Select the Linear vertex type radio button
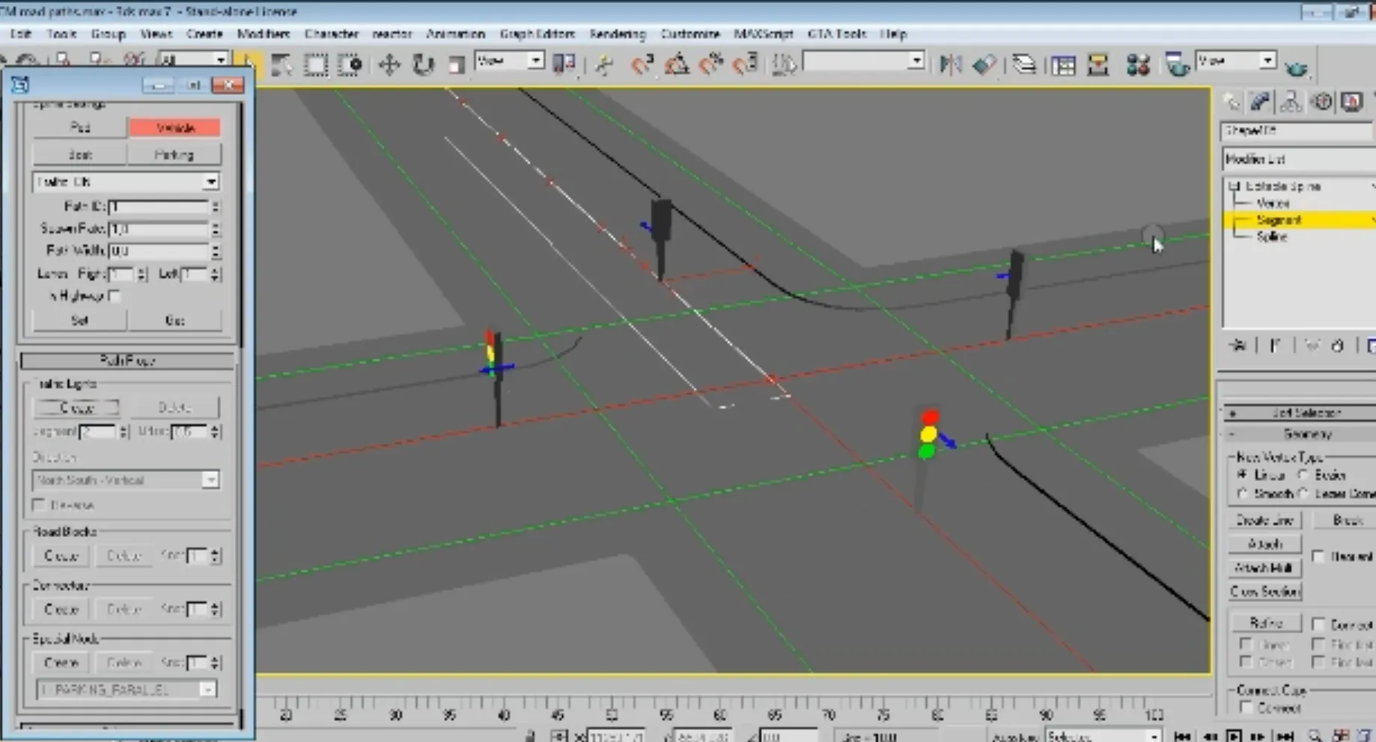This screenshot has height=742, width=1376. 1243,475
